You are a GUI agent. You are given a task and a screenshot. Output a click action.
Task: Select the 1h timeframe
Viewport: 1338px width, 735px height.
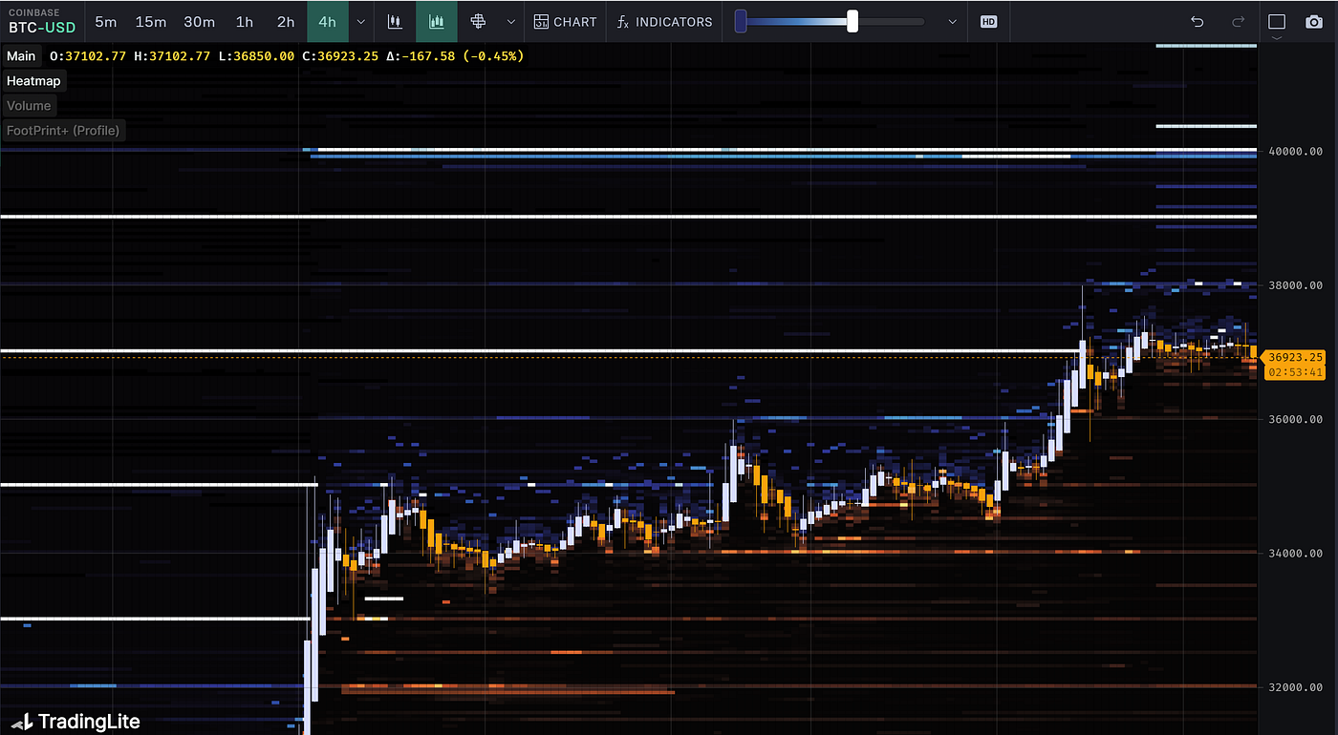(245, 21)
